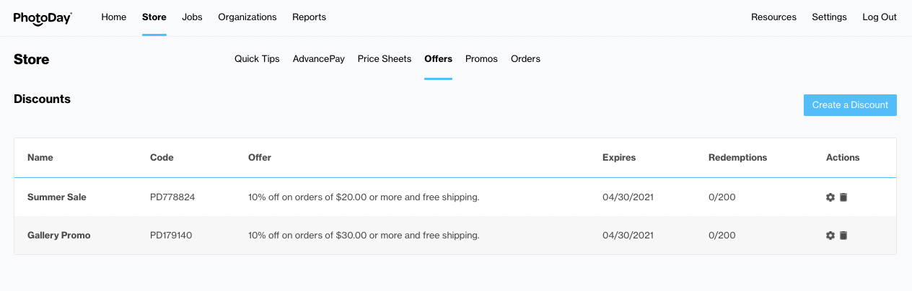View the Orders tab
Image resolution: width=912 pixels, height=291 pixels.
coord(525,59)
